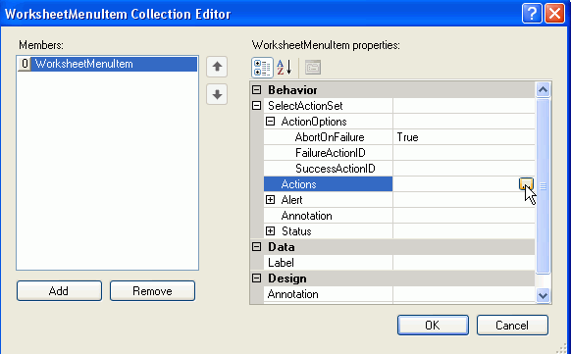
Task: Collapse the Data category
Action: (x=257, y=247)
